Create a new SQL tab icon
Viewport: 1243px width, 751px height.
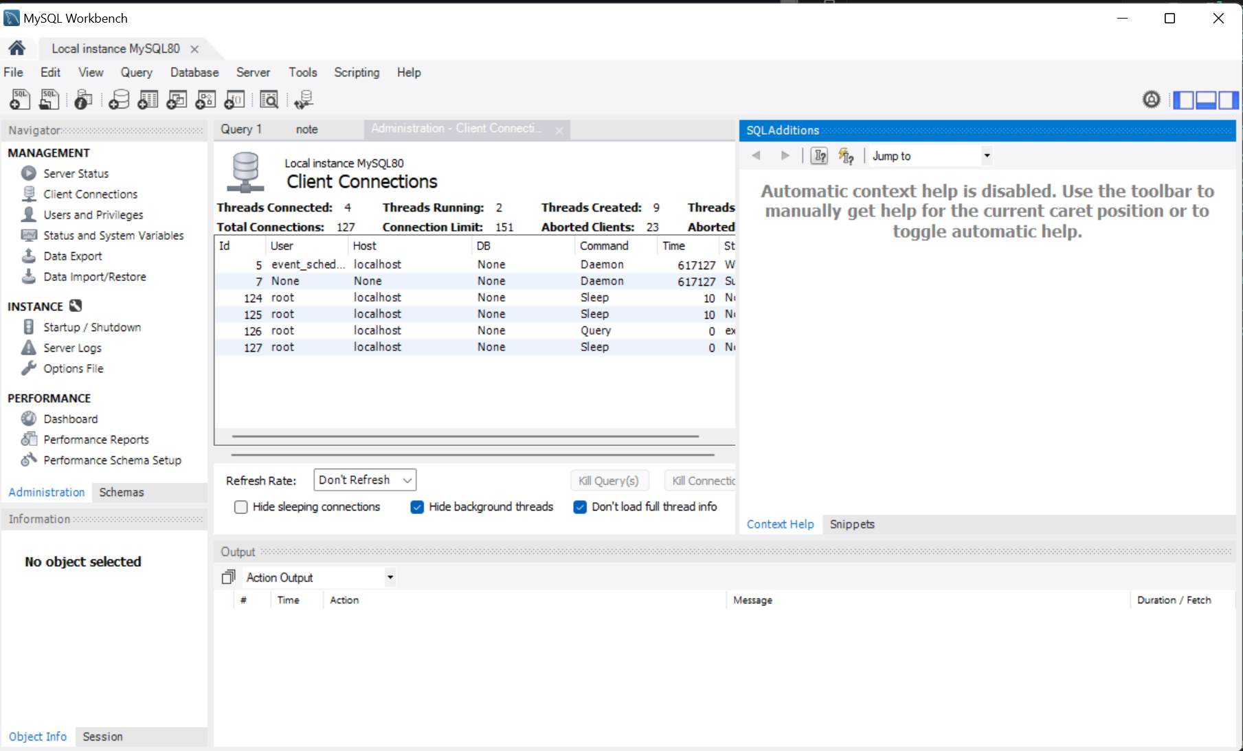pyautogui.click(x=20, y=100)
